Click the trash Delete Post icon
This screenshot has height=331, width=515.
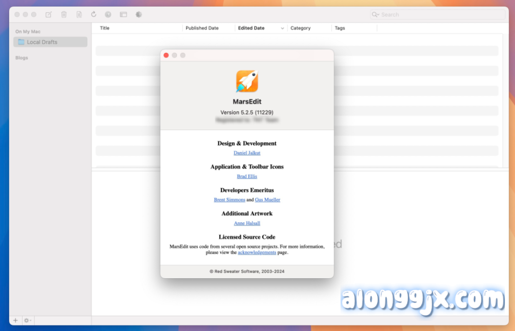64,15
